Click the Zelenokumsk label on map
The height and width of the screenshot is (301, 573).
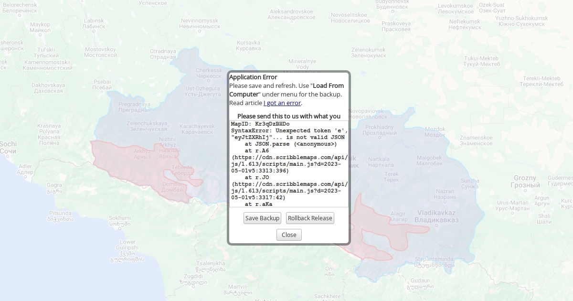368,52
